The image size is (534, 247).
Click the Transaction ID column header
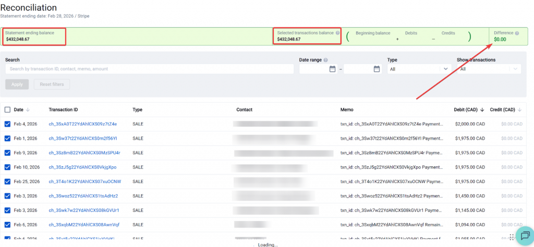[63, 109]
